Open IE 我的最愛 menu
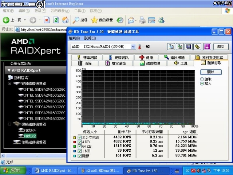Viewport: 233px width, 175px height. pos(60,11)
